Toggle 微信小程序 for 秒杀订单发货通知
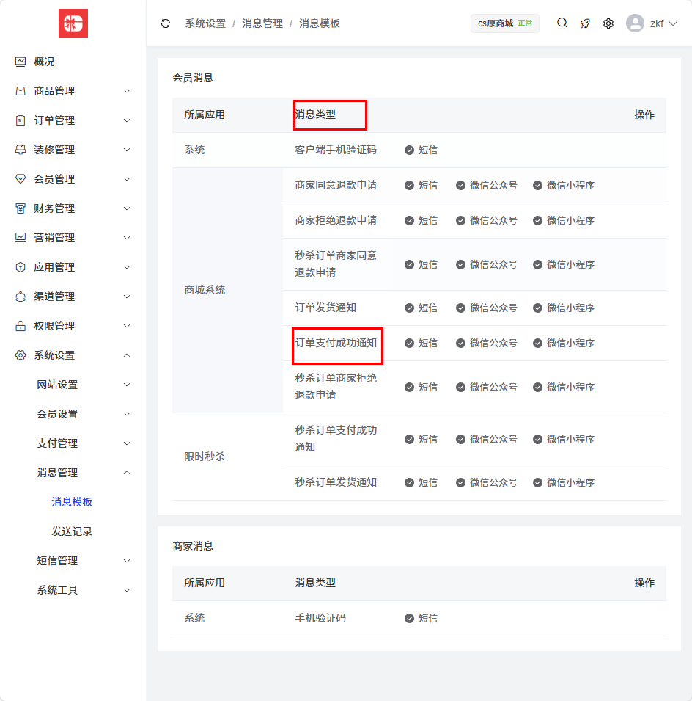This screenshot has width=692, height=701. tap(538, 483)
